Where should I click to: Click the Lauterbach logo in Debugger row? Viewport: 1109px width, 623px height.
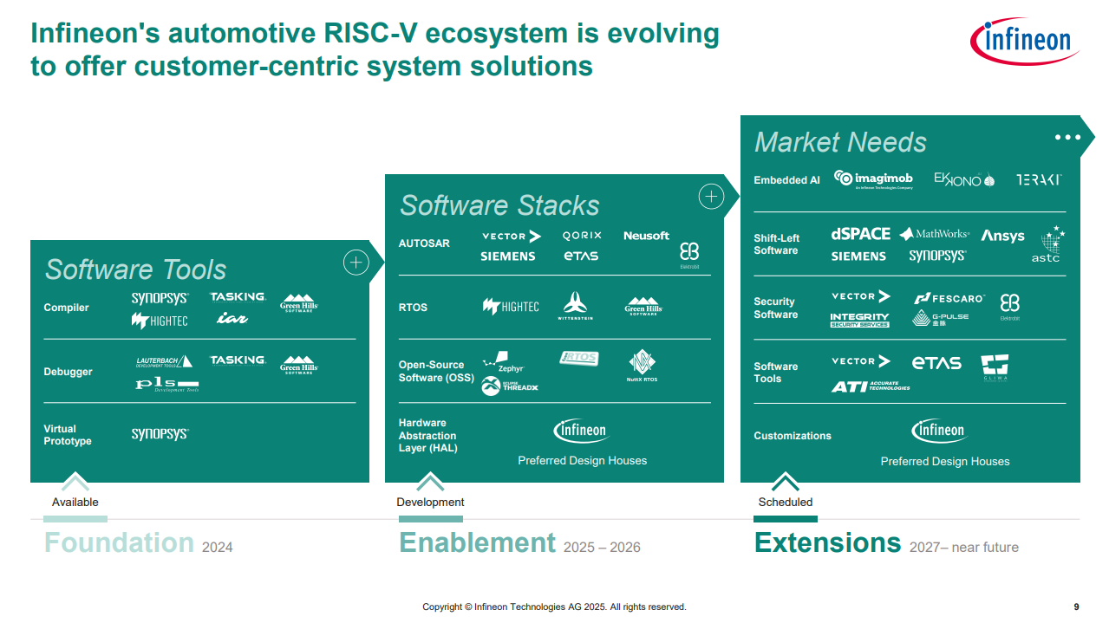[164, 361]
